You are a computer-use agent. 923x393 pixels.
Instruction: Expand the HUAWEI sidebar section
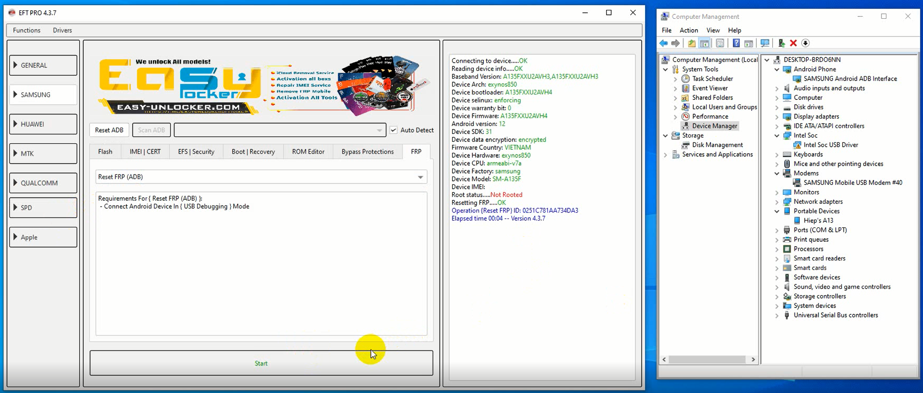(43, 124)
